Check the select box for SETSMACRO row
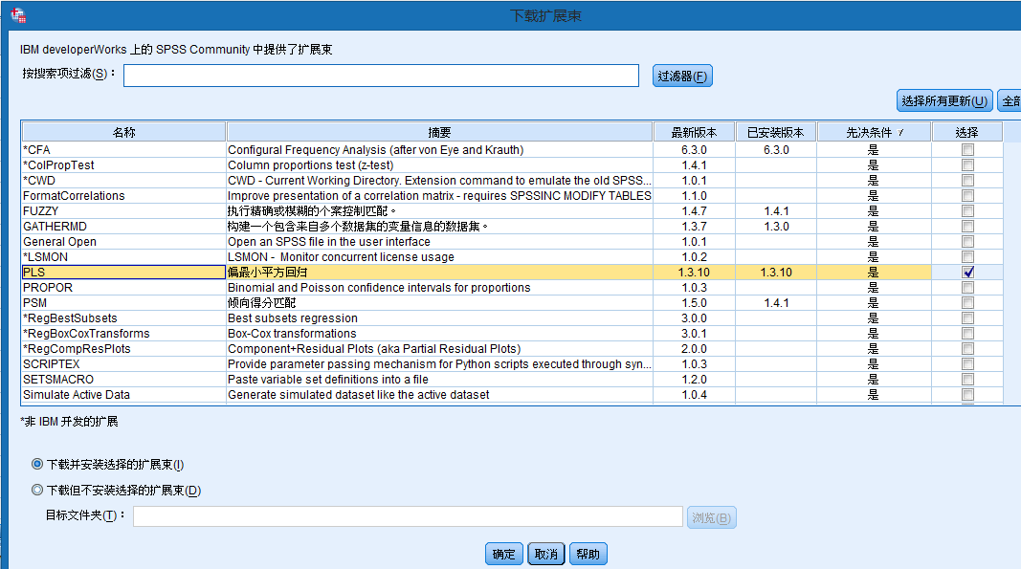 967,380
